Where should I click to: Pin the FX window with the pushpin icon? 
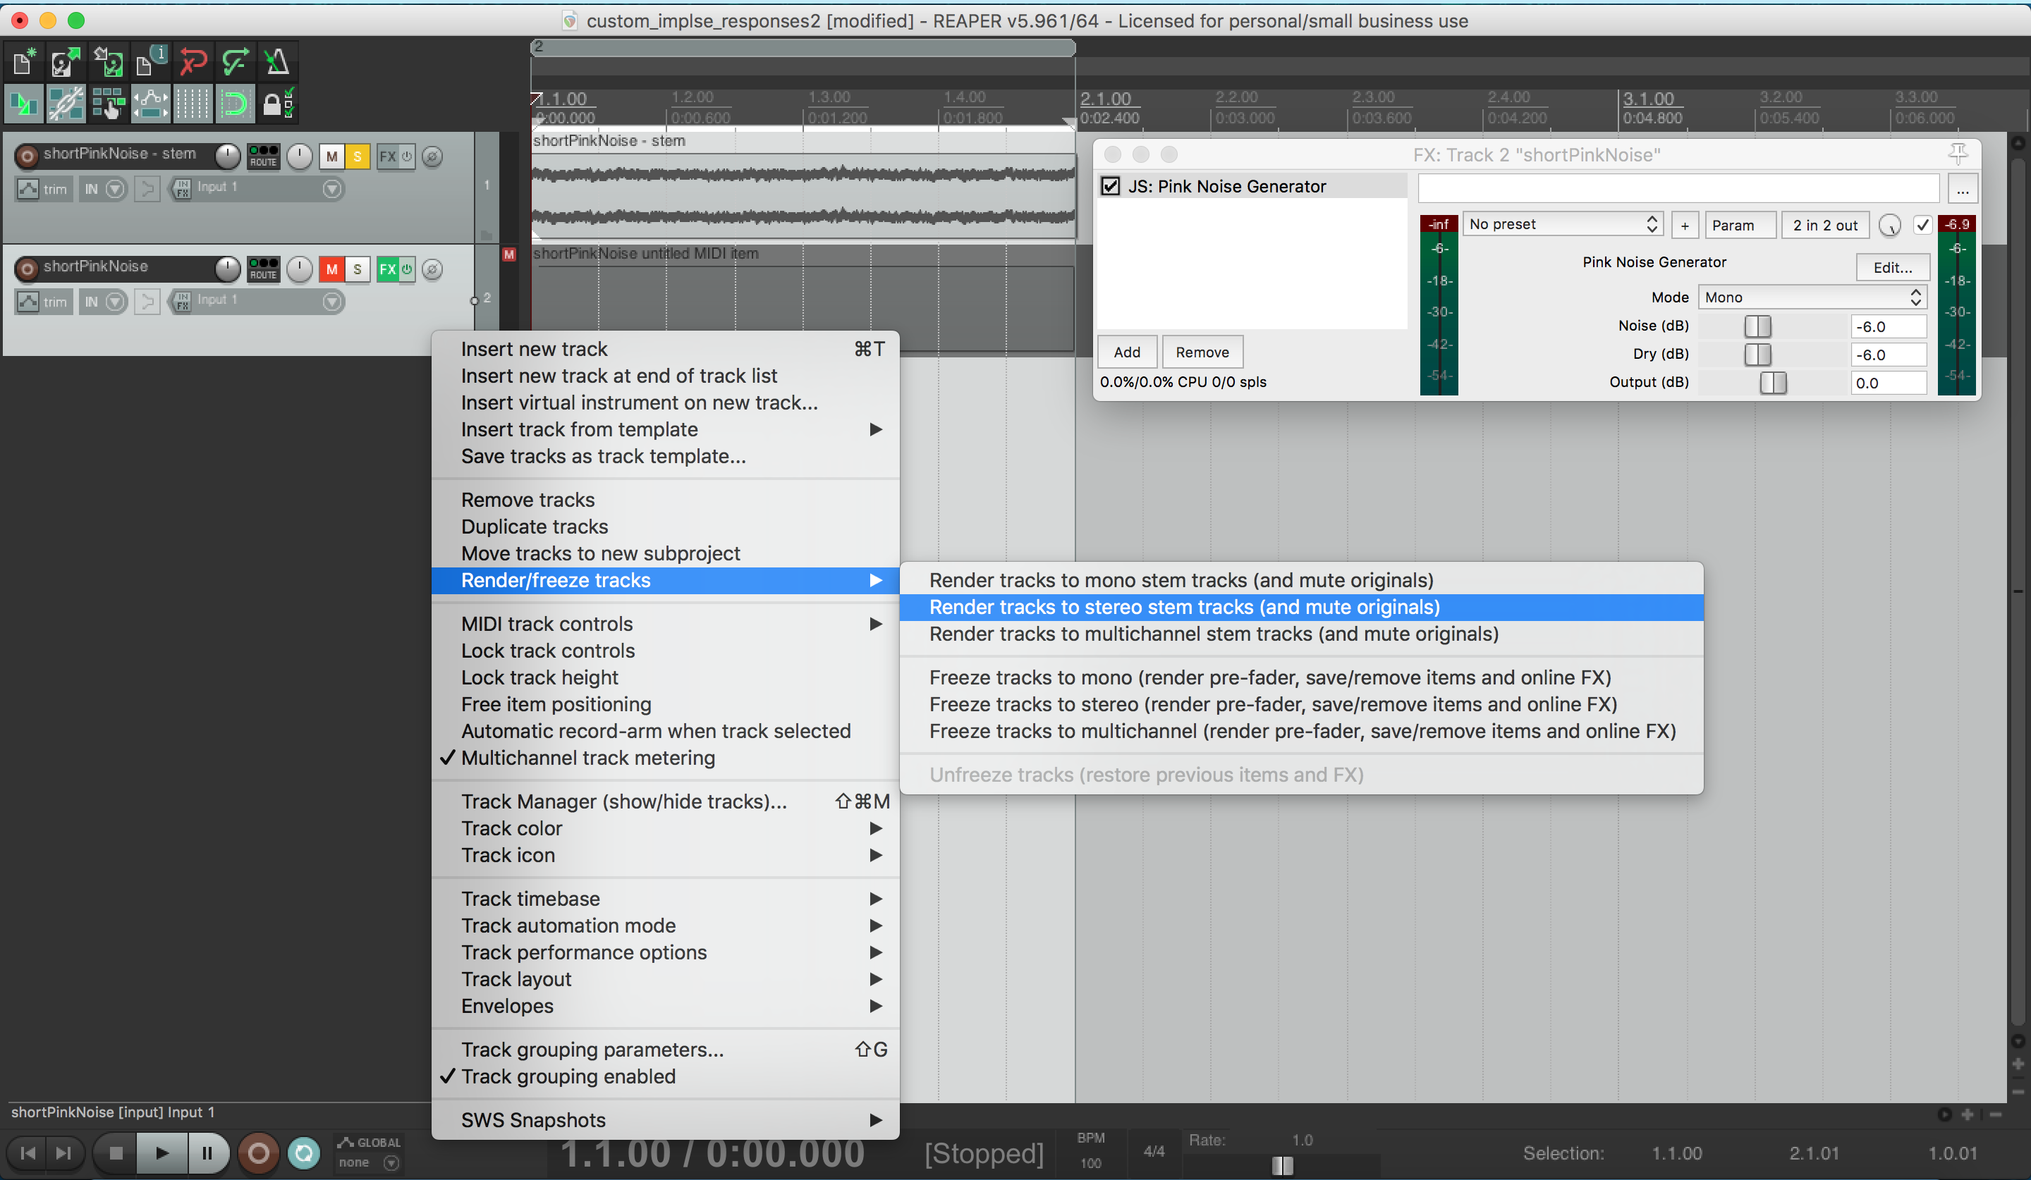point(1958,154)
